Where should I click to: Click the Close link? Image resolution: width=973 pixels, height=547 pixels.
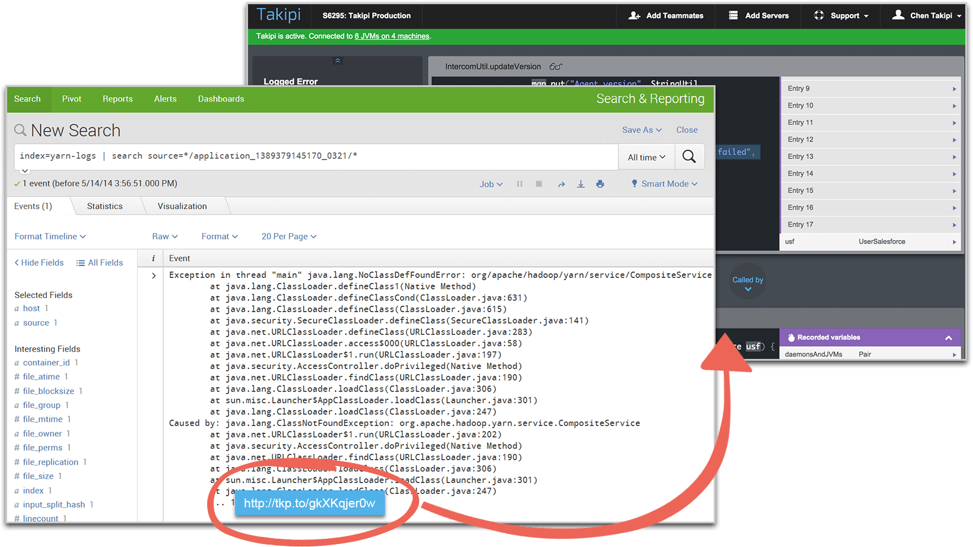687,130
